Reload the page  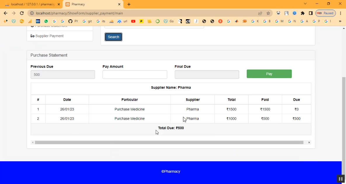[x=22, y=13]
